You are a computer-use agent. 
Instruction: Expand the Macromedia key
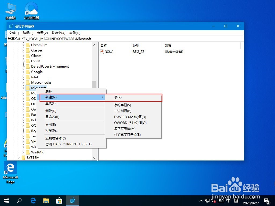(x=23, y=83)
